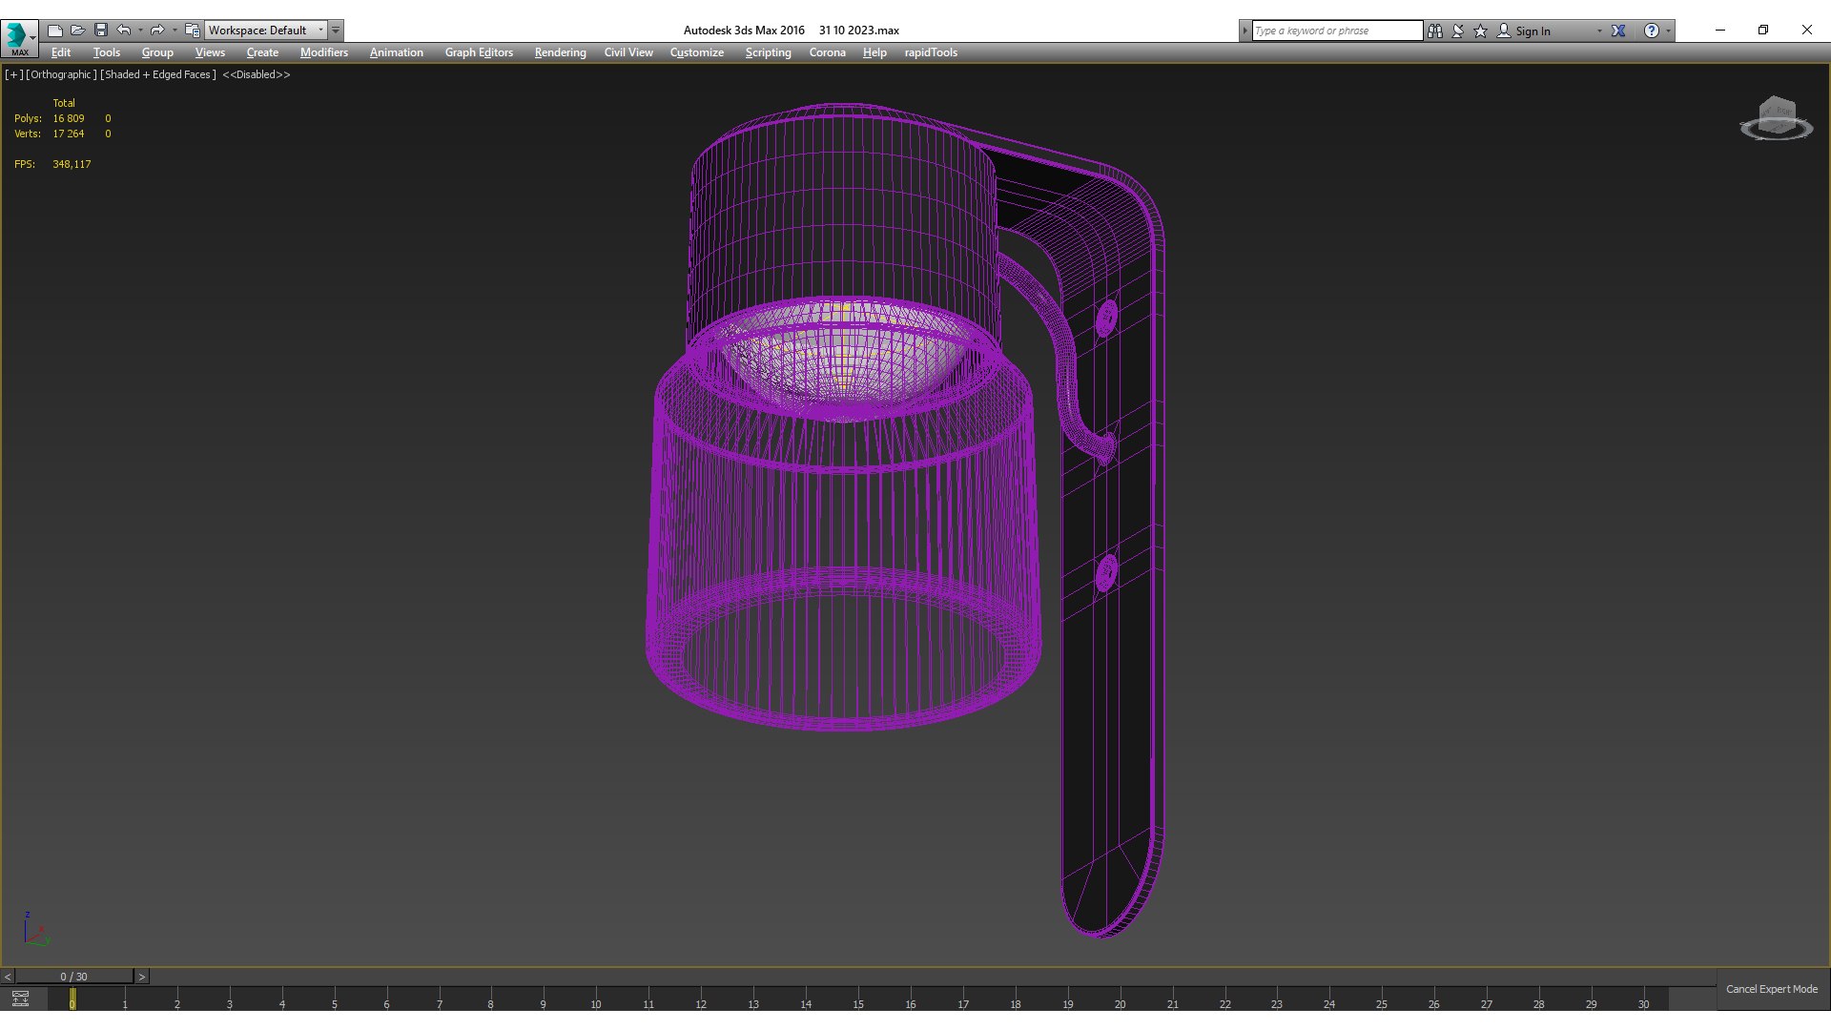Open Autodesk Exchange X icon
Viewport: 1831px width, 1030px height.
pyautogui.click(x=1618, y=31)
